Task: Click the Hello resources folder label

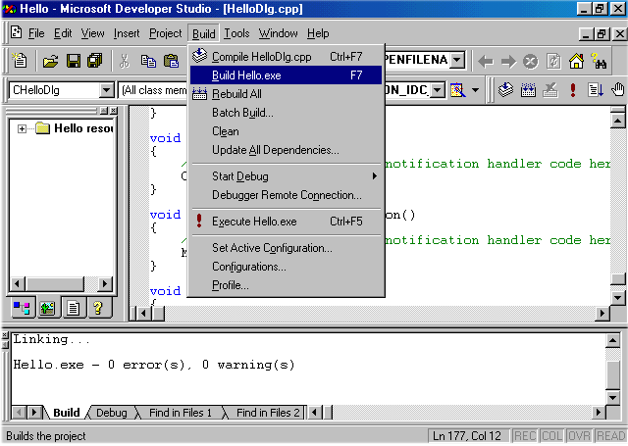Action: tap(84, 128)
